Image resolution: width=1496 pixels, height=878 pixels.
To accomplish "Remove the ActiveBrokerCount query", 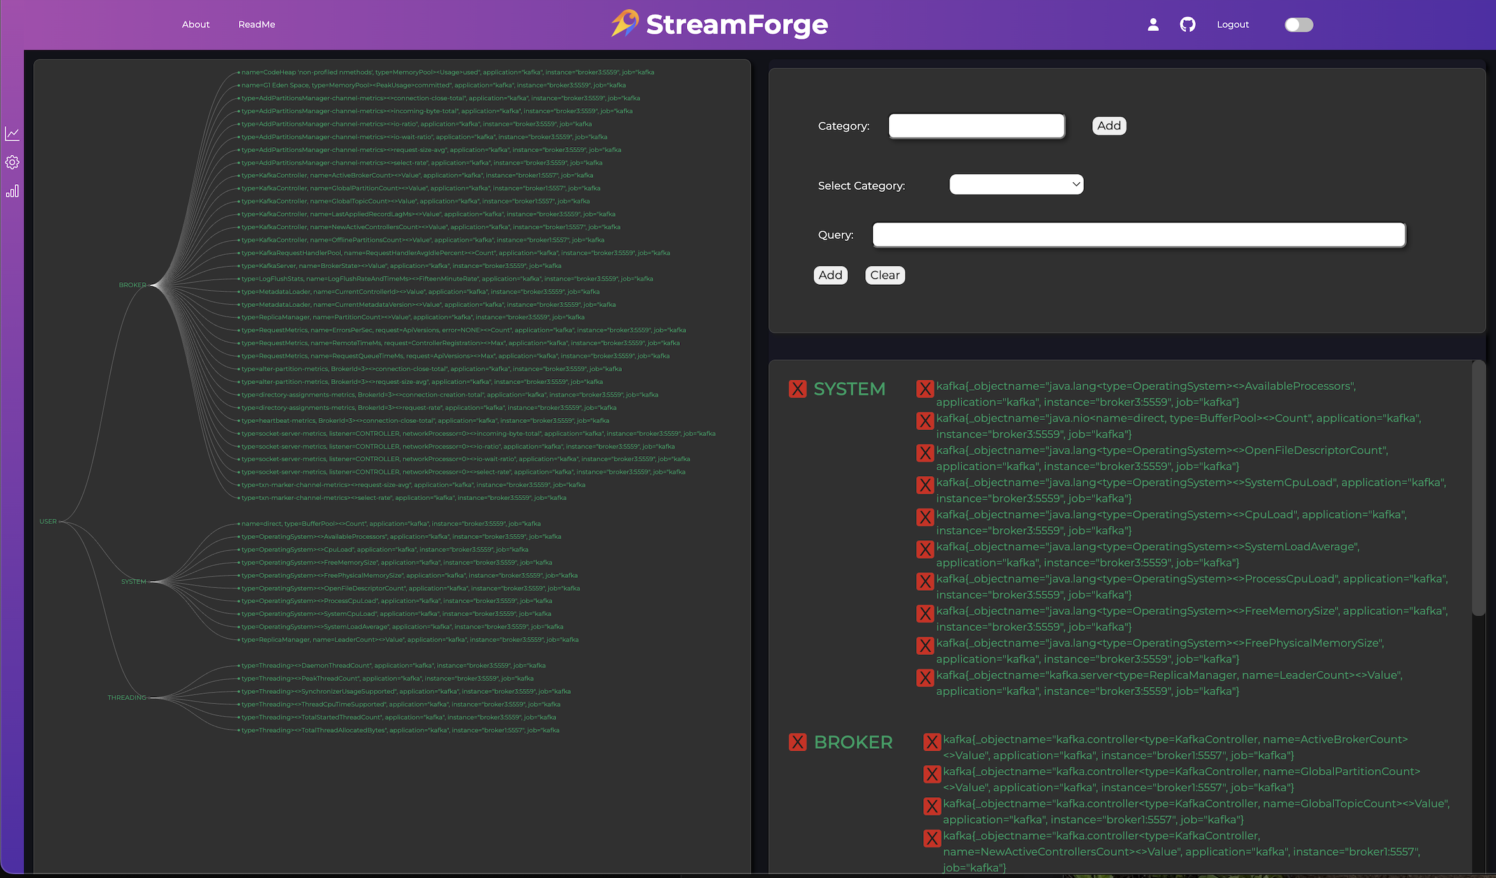I will tap(932, 742).
